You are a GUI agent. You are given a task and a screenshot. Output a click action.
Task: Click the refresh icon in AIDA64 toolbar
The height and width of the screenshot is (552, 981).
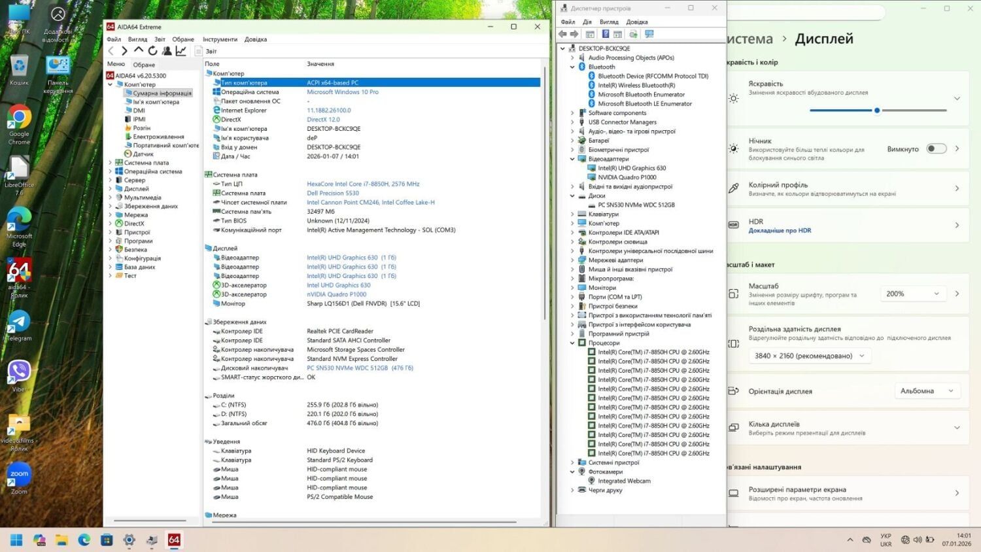click(152, 51)
